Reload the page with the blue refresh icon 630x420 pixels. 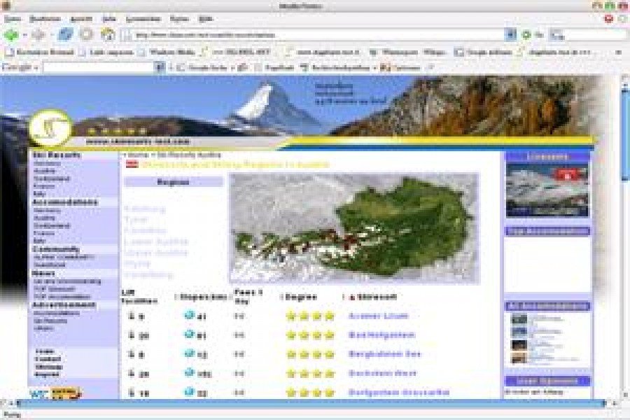coord(65,34)
